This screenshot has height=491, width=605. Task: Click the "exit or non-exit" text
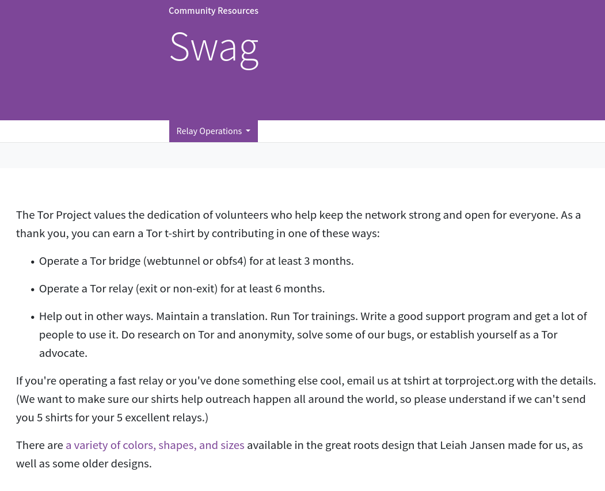tap(177, 288)
